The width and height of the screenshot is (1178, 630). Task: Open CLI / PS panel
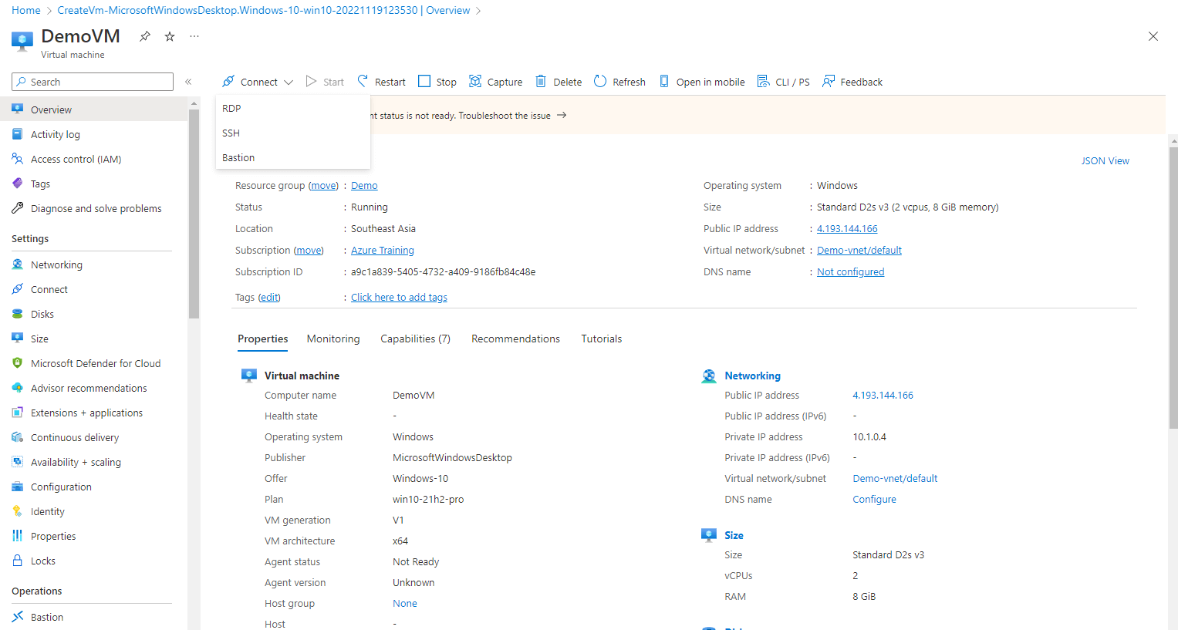(x=784, y=82)
